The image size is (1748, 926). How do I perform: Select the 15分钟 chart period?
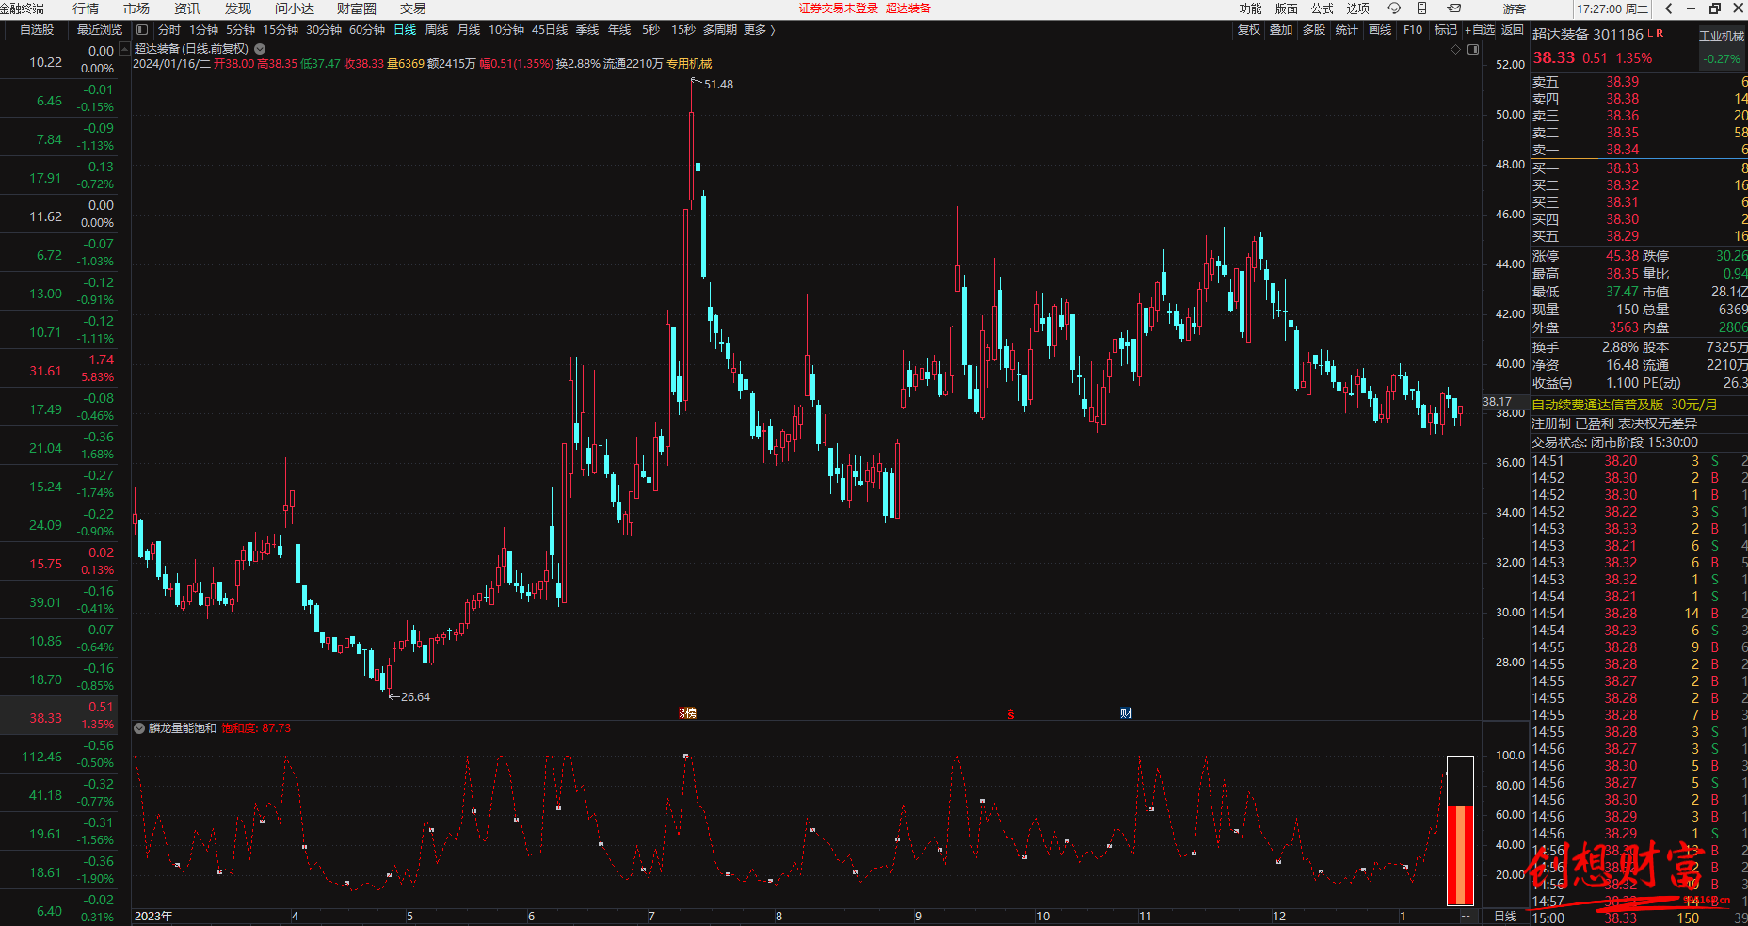coord(281,30)
